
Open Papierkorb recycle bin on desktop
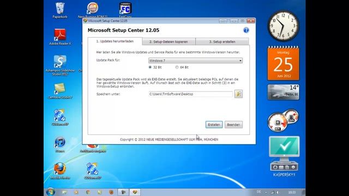coord(60,10)
